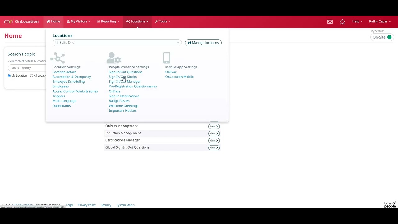Click the search query input field
Screen dimensions: 398x224
27,68
